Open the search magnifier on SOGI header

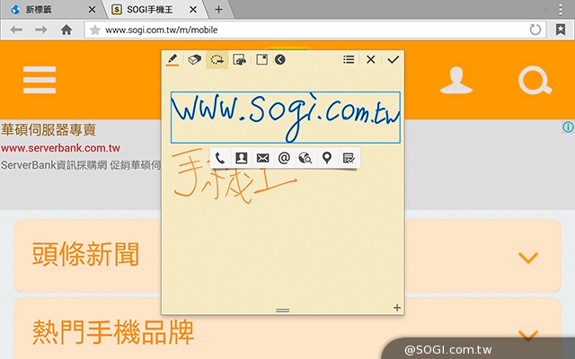coord(535,81)
